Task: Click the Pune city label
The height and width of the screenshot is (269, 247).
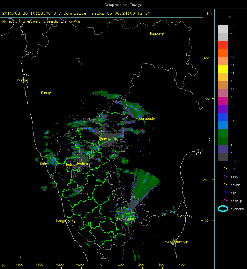Action: click(45, 93)
